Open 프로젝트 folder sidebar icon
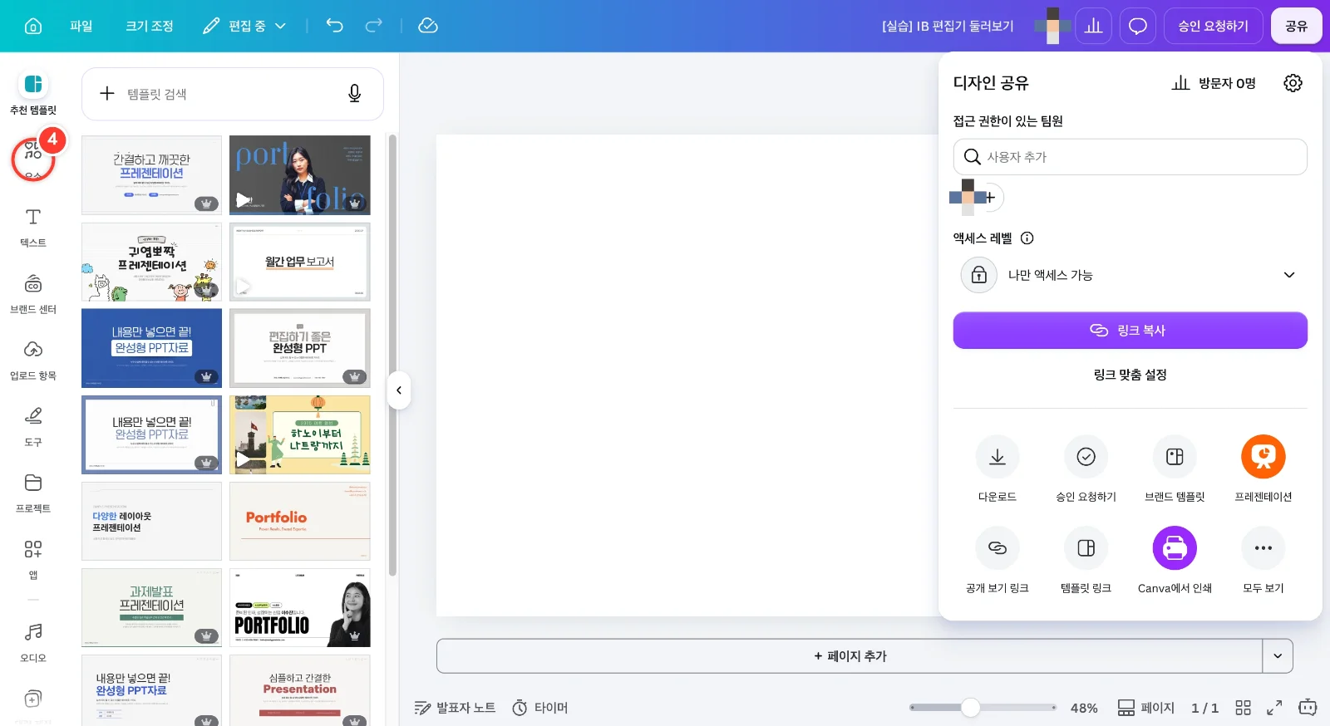Screen dimensions: 1330x726 point(33,493)
